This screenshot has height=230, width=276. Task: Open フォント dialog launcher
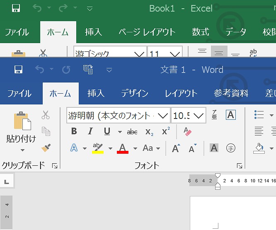(240, 166)
